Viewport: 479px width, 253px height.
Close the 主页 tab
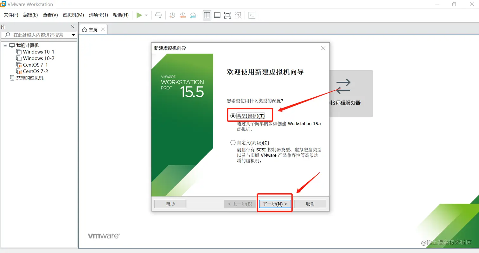(103, 29)
